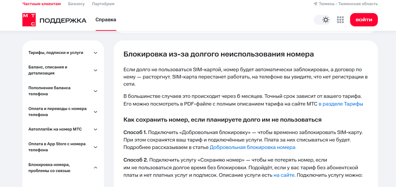Image resolution: width=396 pixels, height=187 pixels.
Task: Click the MTS red logo icon
Action: point(29,20)
